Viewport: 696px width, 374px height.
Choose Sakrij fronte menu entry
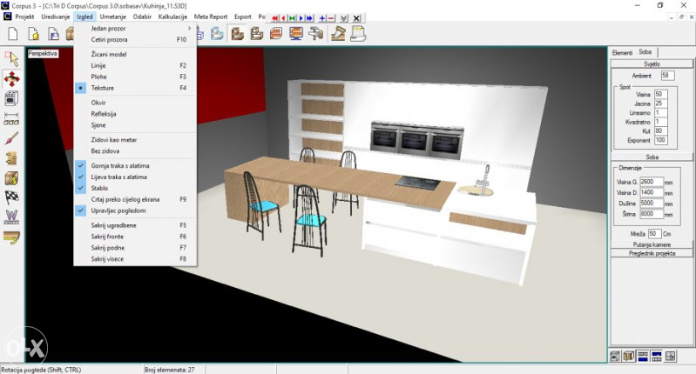135,237
